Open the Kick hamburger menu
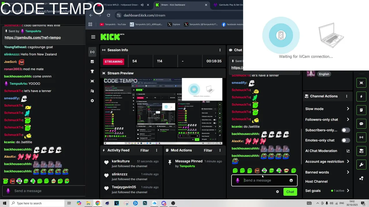The width and height of the screenshot is (369, 207). pos(93,37)
